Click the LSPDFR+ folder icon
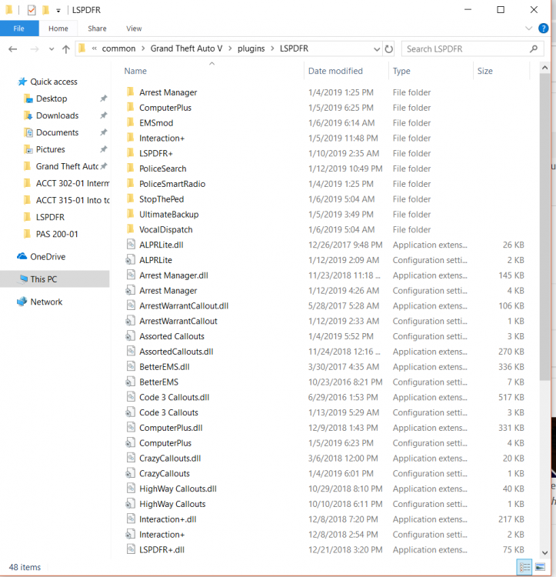 point(131,153)
